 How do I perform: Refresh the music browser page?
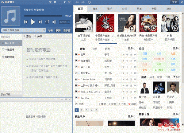click(89, 2)
